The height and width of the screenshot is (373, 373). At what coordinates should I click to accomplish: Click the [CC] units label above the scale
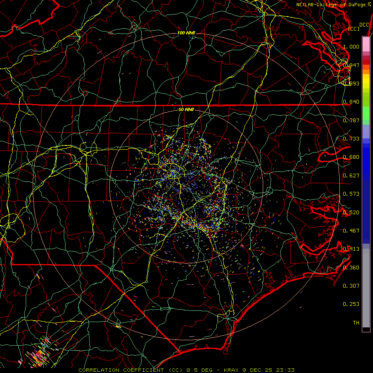pyautogui.click(x=354, y=29)
